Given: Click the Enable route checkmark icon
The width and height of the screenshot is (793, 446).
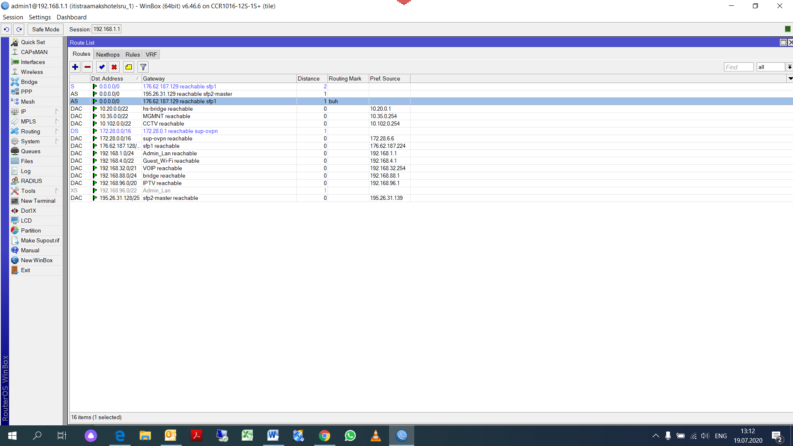Looking at the screenshot, I should click(102, 67).
